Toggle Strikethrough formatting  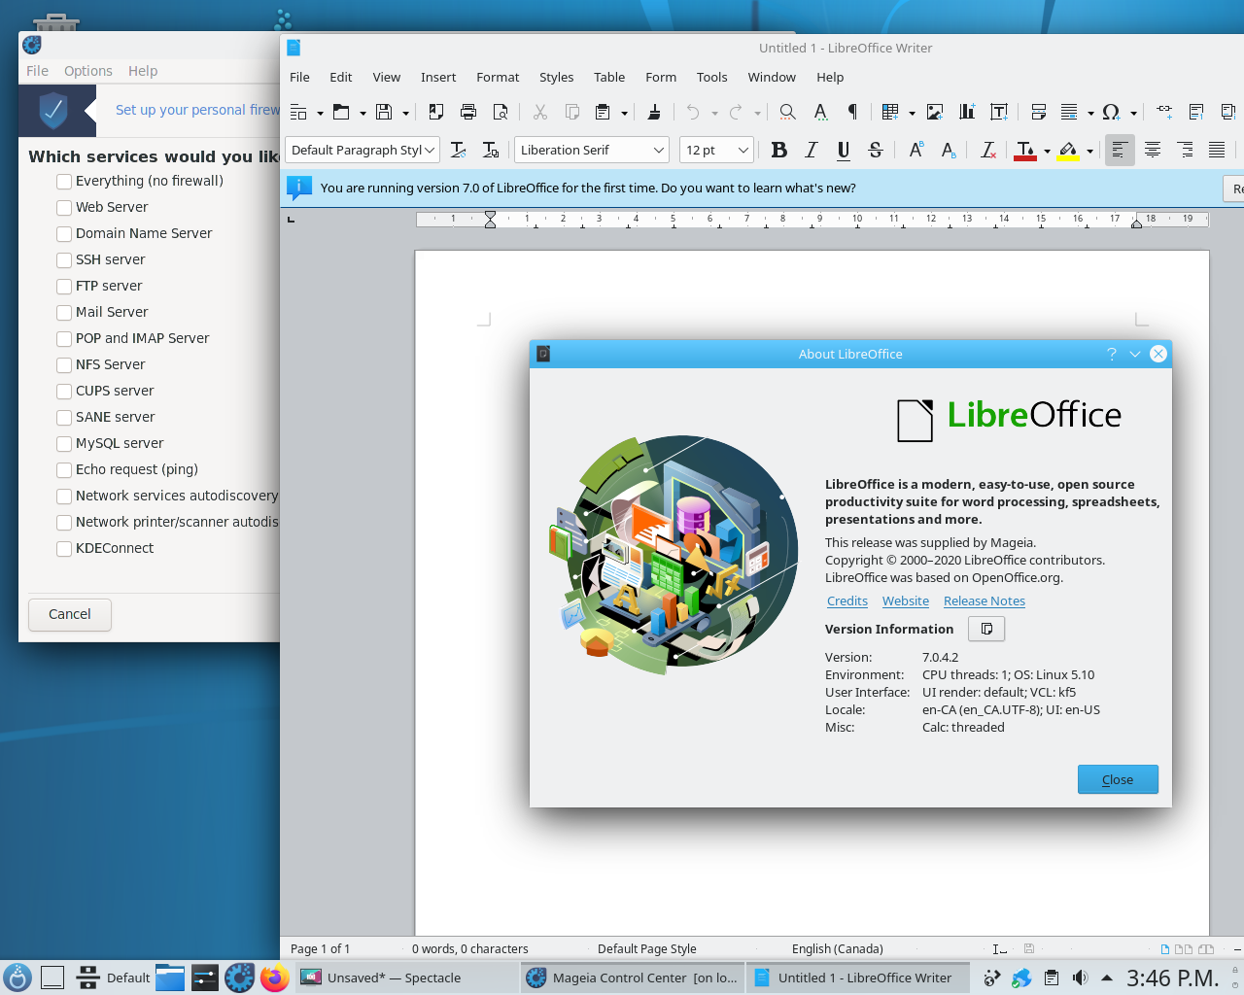[875, 150]
